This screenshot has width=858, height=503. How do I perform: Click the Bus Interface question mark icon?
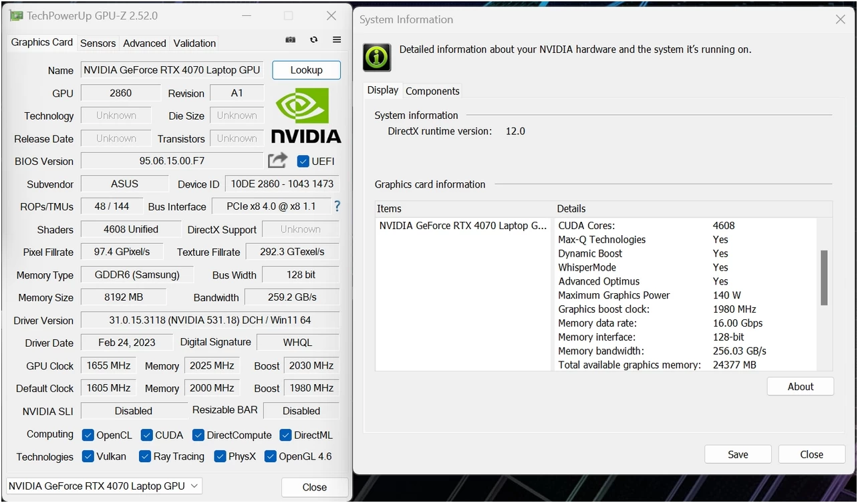(337, 206)
